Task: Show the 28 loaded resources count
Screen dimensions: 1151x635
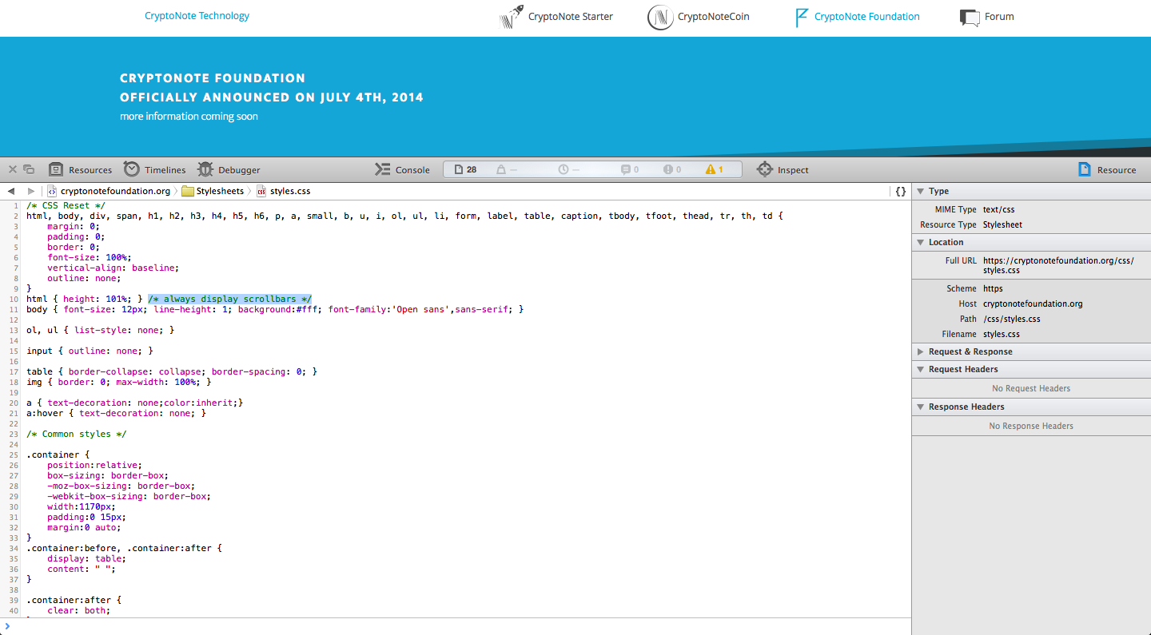Action: pos(465,169)
